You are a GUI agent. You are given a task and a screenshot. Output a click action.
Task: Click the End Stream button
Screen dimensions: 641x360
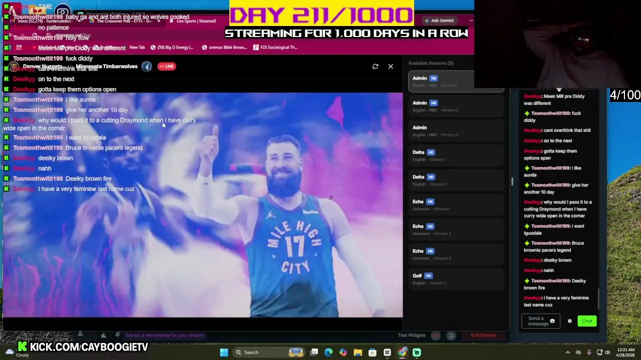[483, 335]
